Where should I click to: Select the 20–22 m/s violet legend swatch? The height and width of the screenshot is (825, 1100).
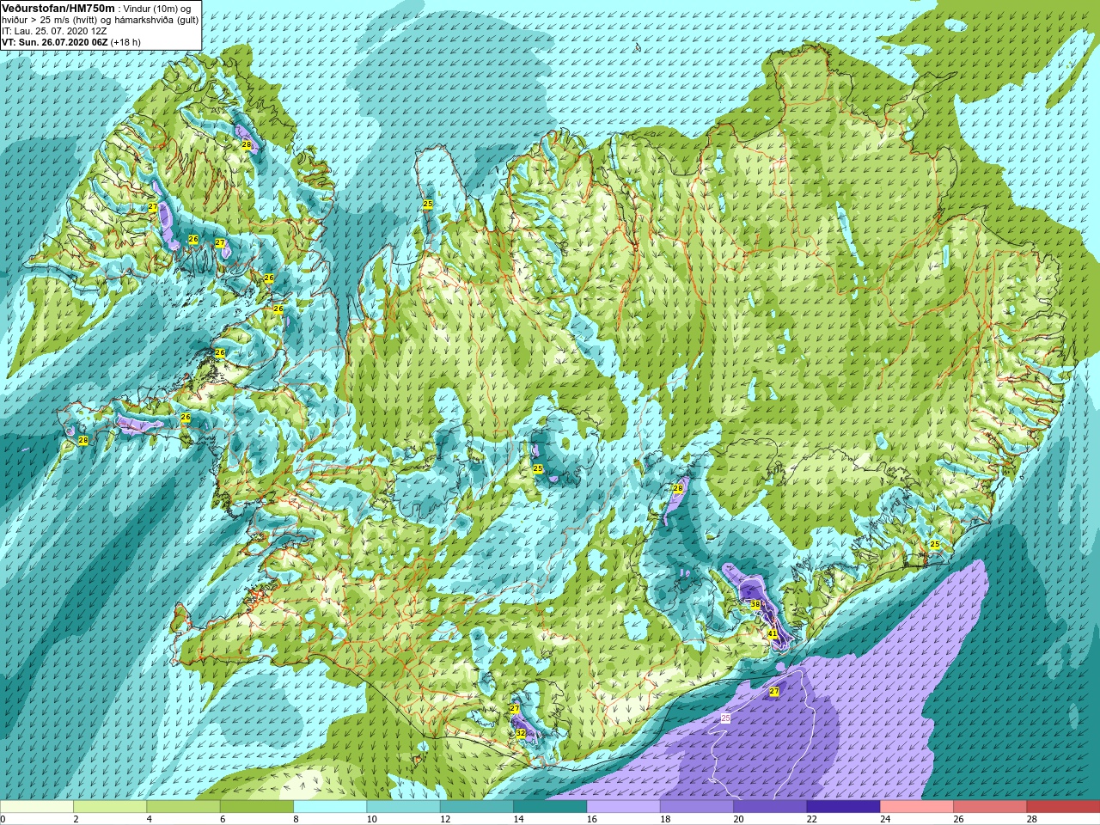(770, 807)
